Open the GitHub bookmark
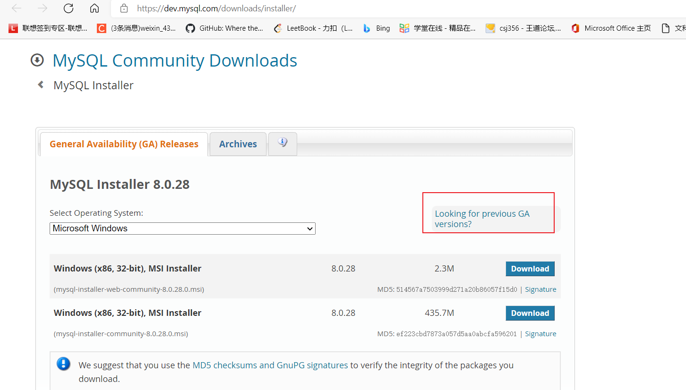 [224, 28]
